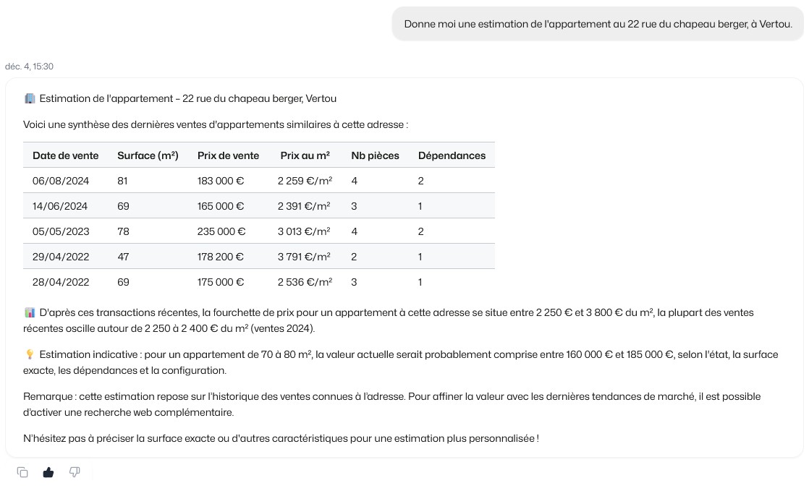Click the "déc. 4, 15:30" timestamp
The height and width of the screenshot is (491, 809).
tap(29, 67)
